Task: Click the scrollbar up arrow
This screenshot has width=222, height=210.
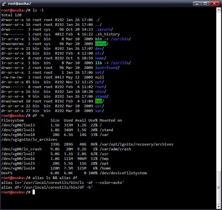Action: tap(218, 10)
